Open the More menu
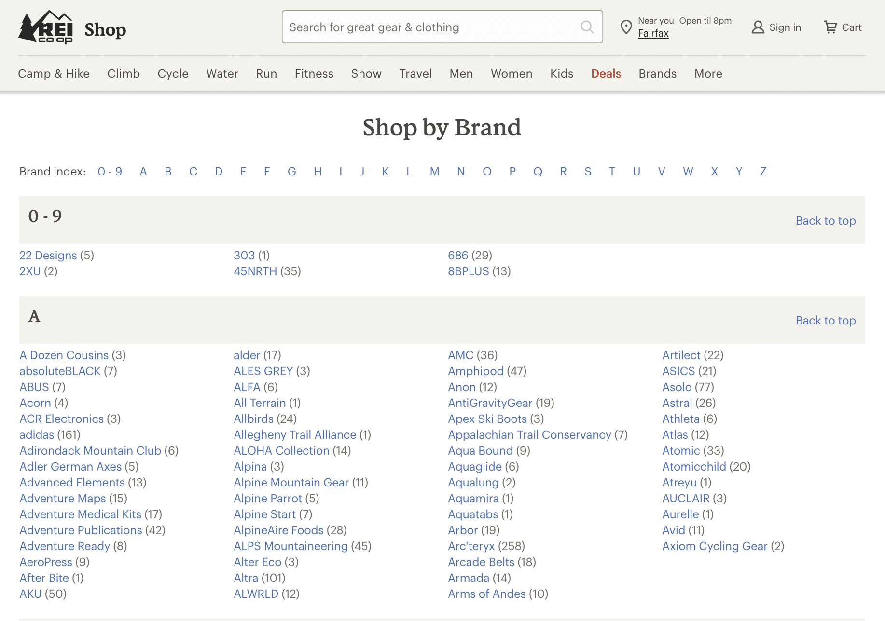This screenshot has width=885, height=621. click(x=708, y=73)
